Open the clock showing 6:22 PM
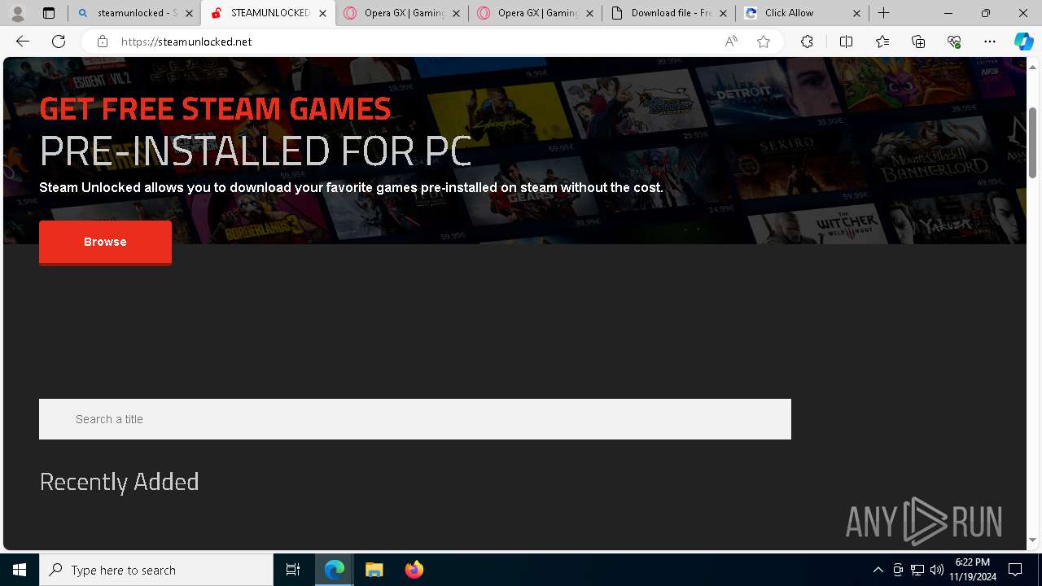 click(973, 570)
